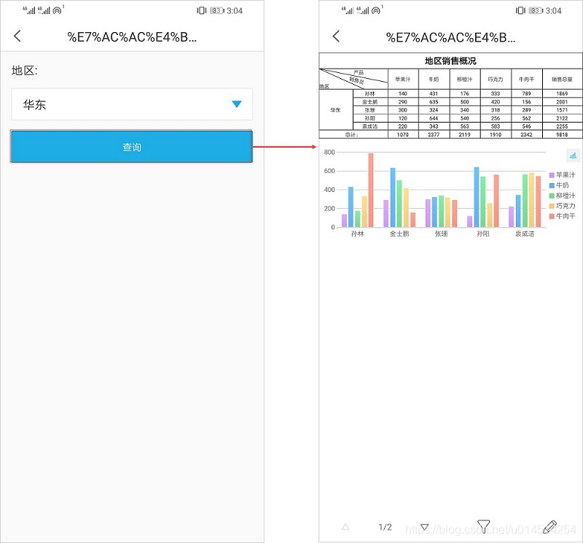This screenshot has width=583, height=543.
Task: Select the cell value 2255
Action: pos(562,126)
